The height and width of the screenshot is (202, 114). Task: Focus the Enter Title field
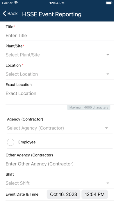point(60,36)
